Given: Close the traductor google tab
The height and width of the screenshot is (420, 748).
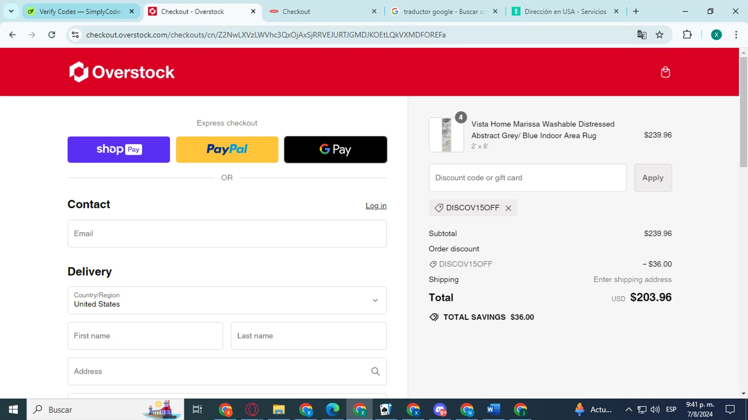Looking at the screenshot, I should [495, 11].
